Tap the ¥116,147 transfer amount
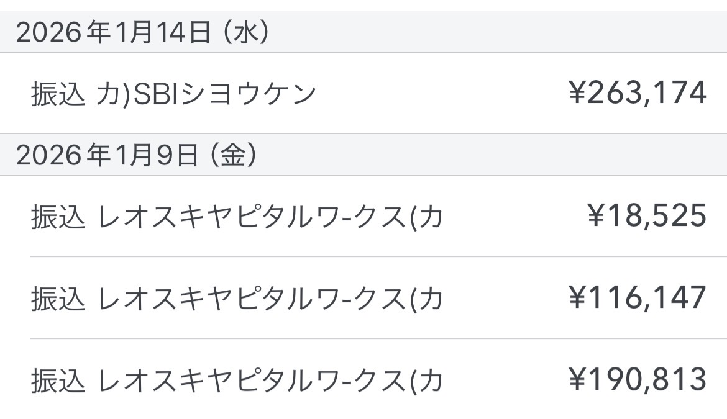 tap(638, 297)
